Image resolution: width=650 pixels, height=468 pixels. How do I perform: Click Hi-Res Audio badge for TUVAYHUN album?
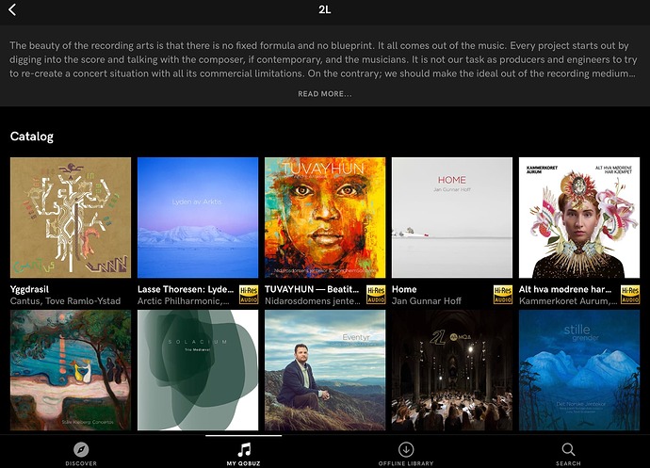(376, 295)
